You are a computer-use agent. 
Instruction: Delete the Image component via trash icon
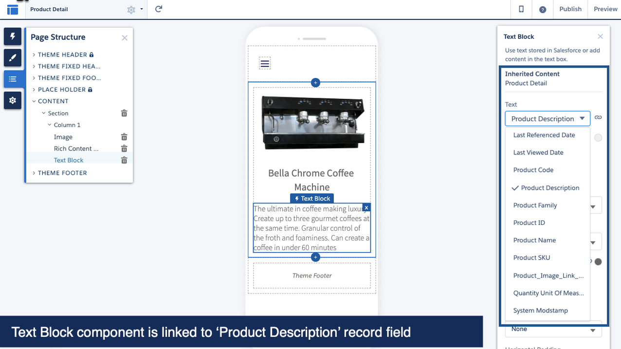124,137
